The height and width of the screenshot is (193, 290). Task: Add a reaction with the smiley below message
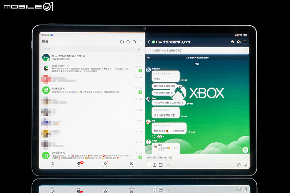click(x=153, y=137)
